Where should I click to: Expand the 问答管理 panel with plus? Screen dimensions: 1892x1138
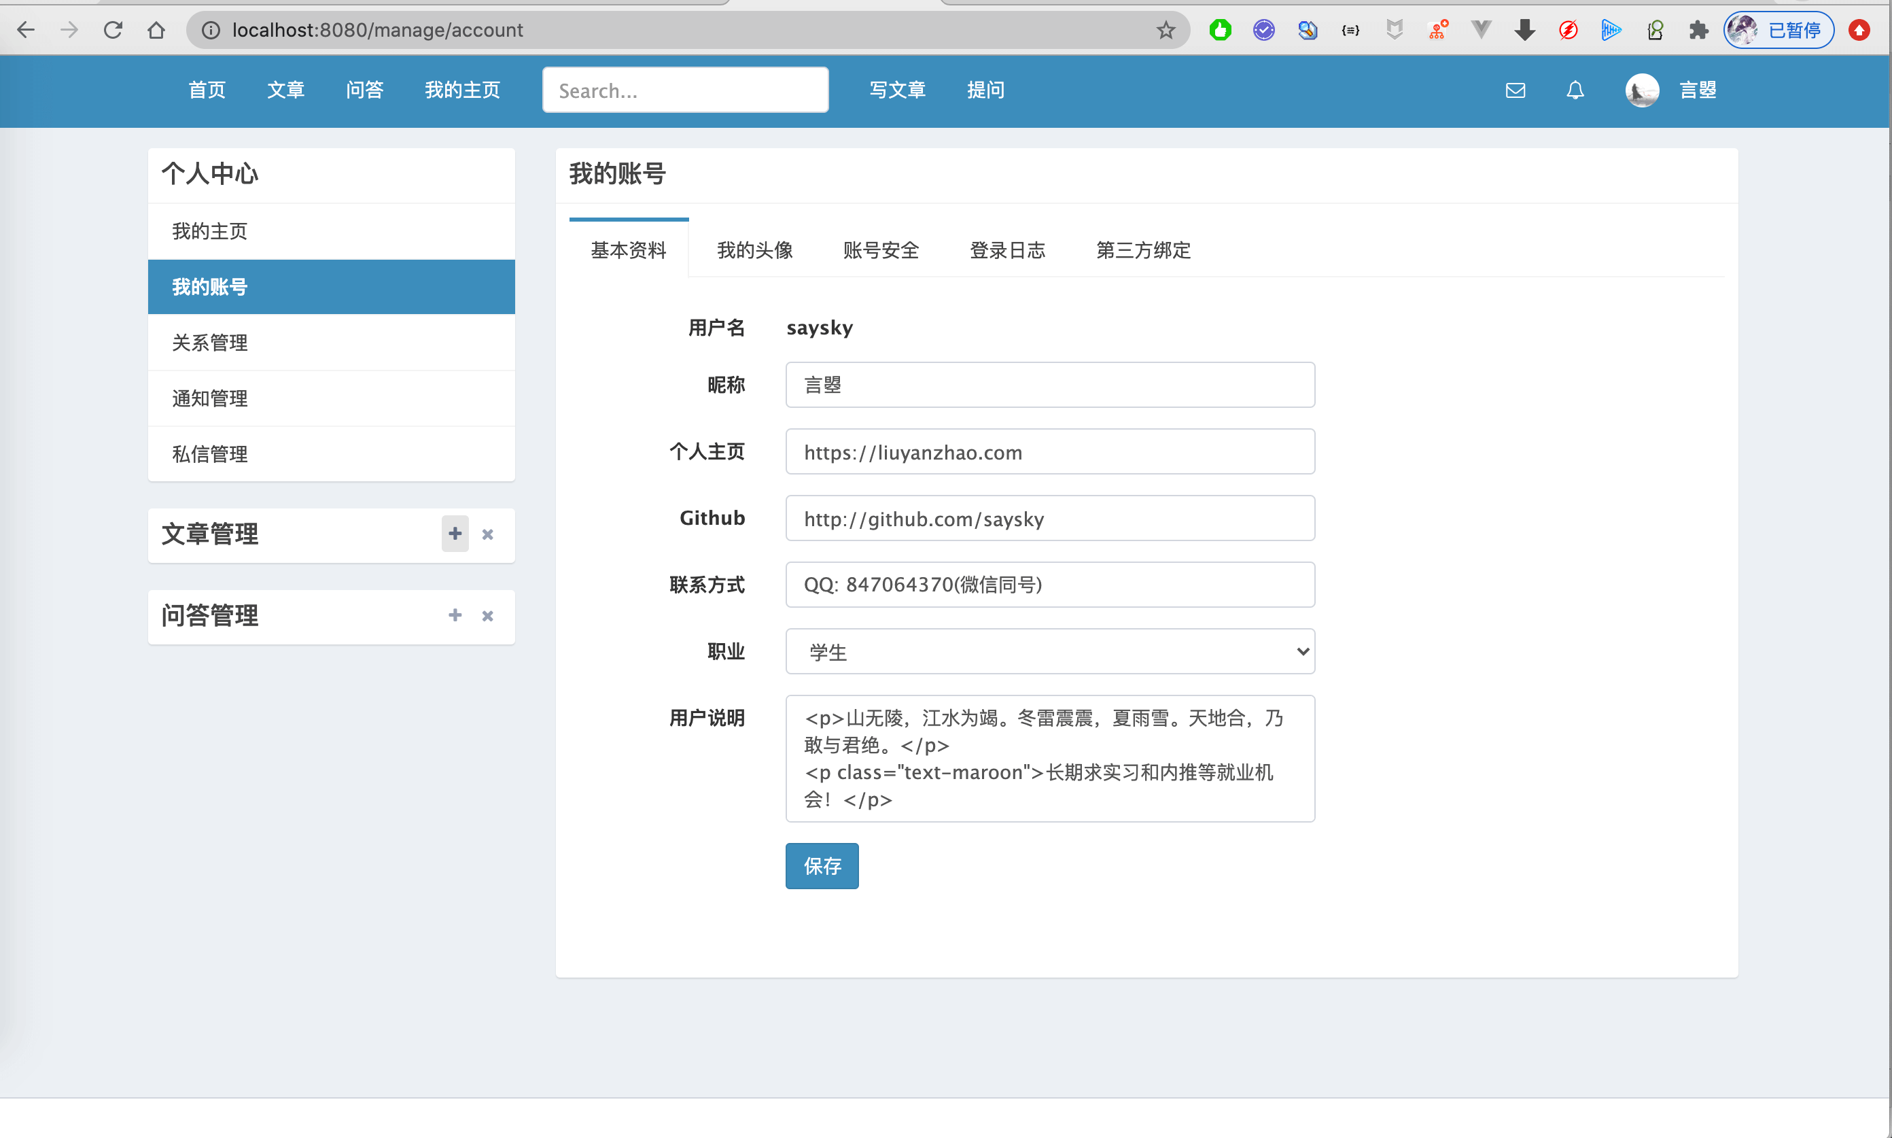coord(455,615)
